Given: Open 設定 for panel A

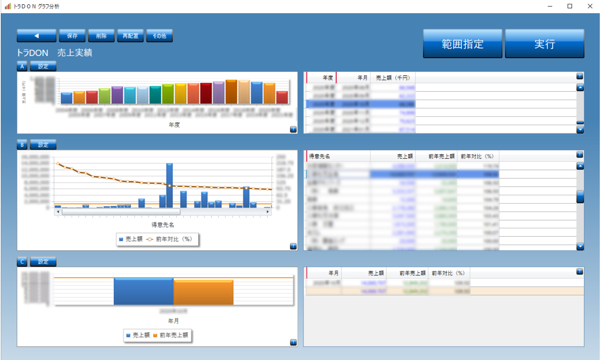Looking at the screenshot, I should tap(43, 66).
